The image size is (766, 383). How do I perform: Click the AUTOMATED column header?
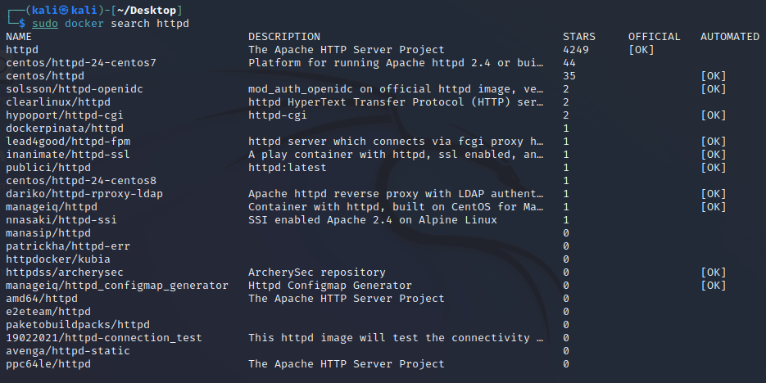coord(730,37)
